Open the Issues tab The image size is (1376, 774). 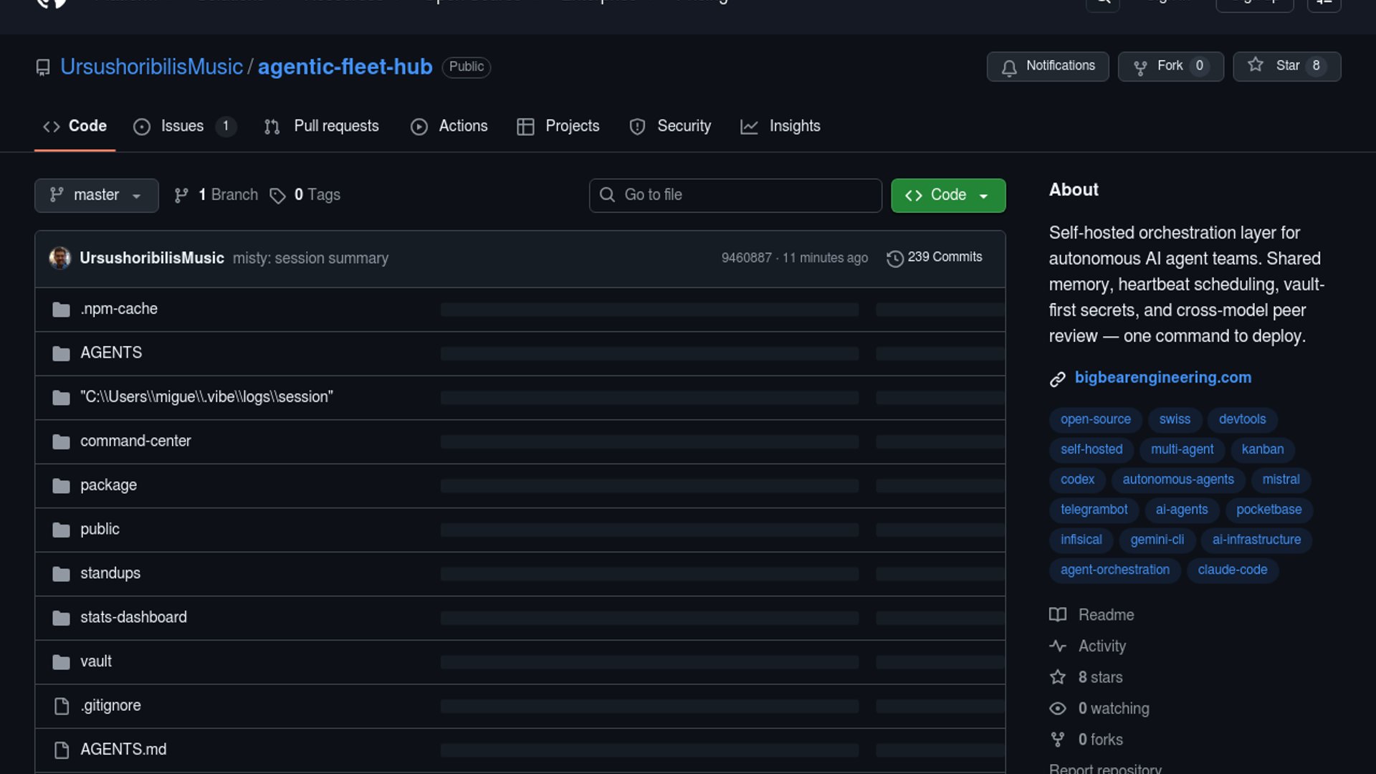point(182,126)
